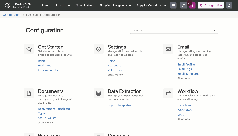Open the user profile icon

click(x=229, y=6)
